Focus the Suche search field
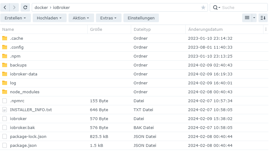Viewport: 269px width, 153px height. pos(244,7)
